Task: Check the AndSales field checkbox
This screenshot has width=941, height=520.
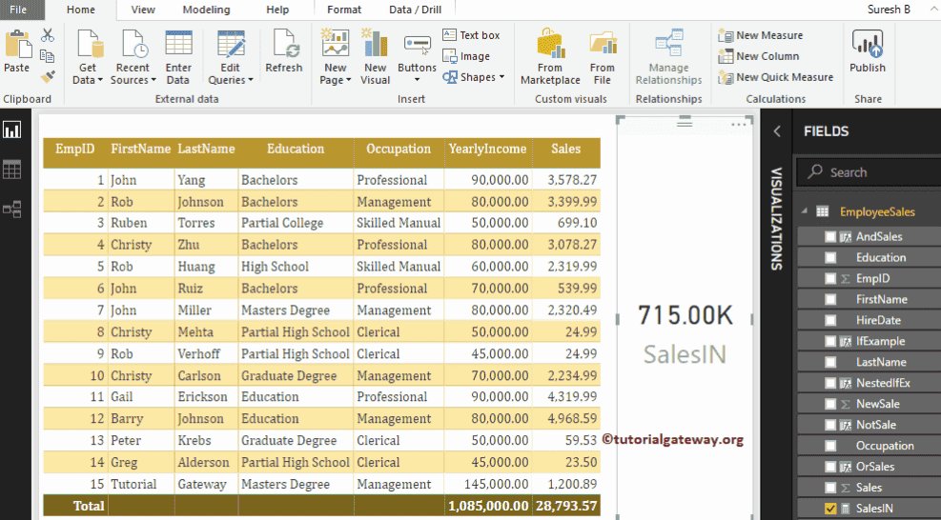Action: pos(830,237)
